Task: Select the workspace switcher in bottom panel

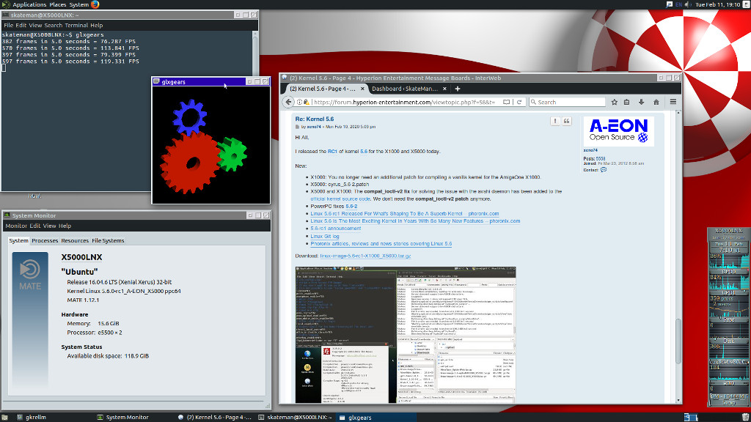Action: pyautogui.click(x=691, y=417)
